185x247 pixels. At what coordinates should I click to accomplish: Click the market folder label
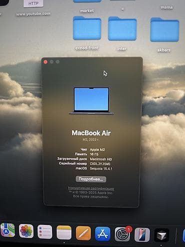(x=87, y=11)
